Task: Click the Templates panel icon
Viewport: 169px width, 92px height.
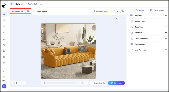Action: coord(131,15)
